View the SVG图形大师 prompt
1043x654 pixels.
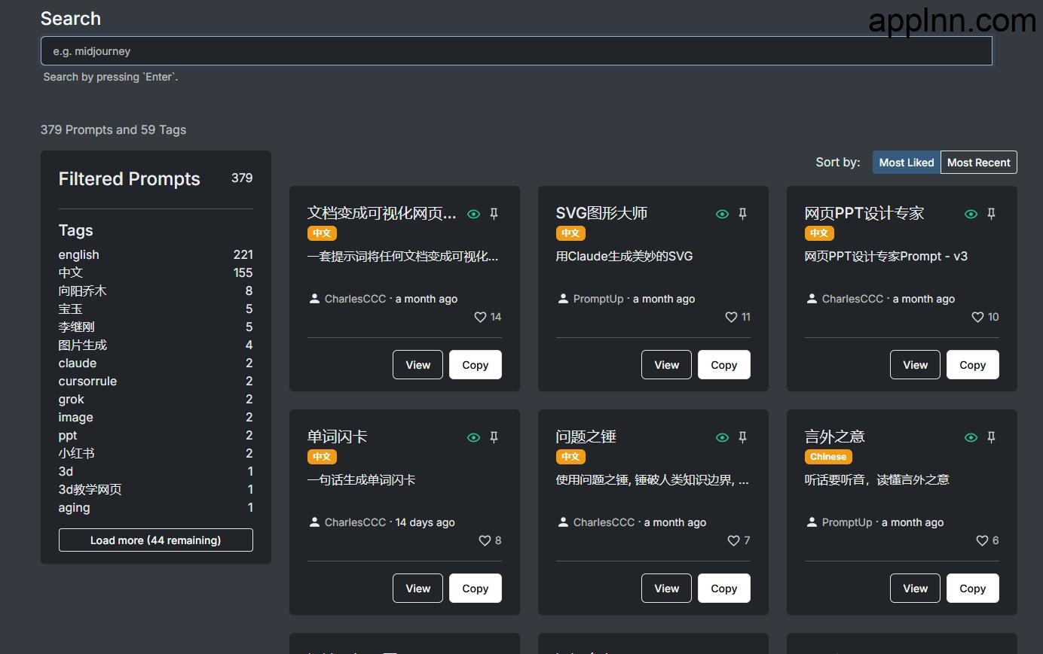point(666,365)
